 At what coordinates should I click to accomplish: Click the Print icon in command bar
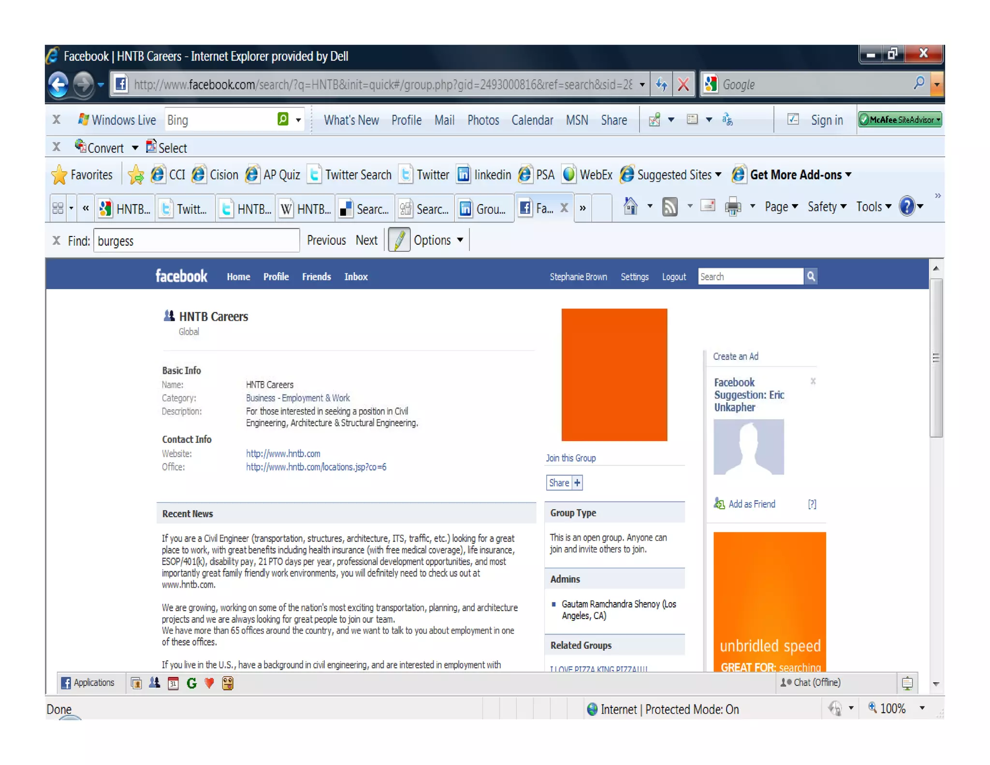tap(732, 207)
